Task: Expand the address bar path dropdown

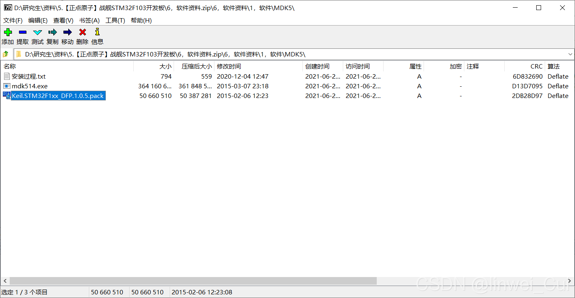Action: pos(570,54)
